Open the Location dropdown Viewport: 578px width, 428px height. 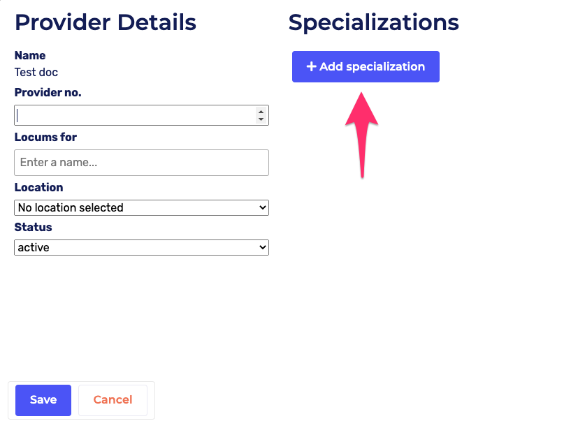[x=141, y=207]
